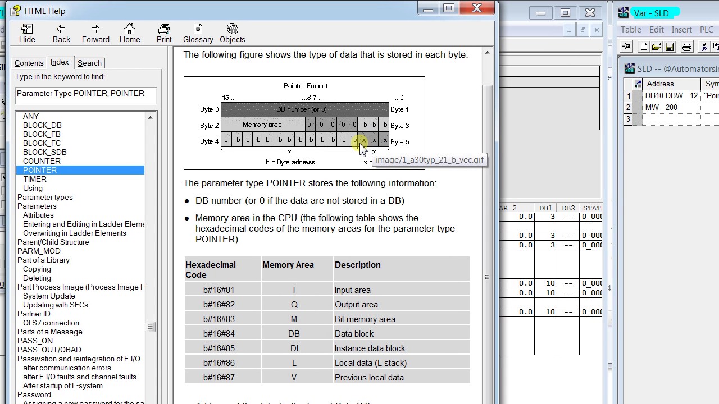
Task: Save the variable table in Var-SLD
Action: pyautogui.click(x=670, y=47)
